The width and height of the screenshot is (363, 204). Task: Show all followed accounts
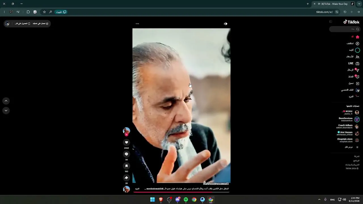(352, 147)
